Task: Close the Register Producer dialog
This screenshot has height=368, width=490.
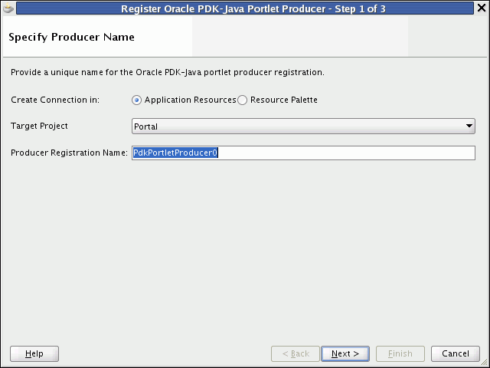Action: 482,8
